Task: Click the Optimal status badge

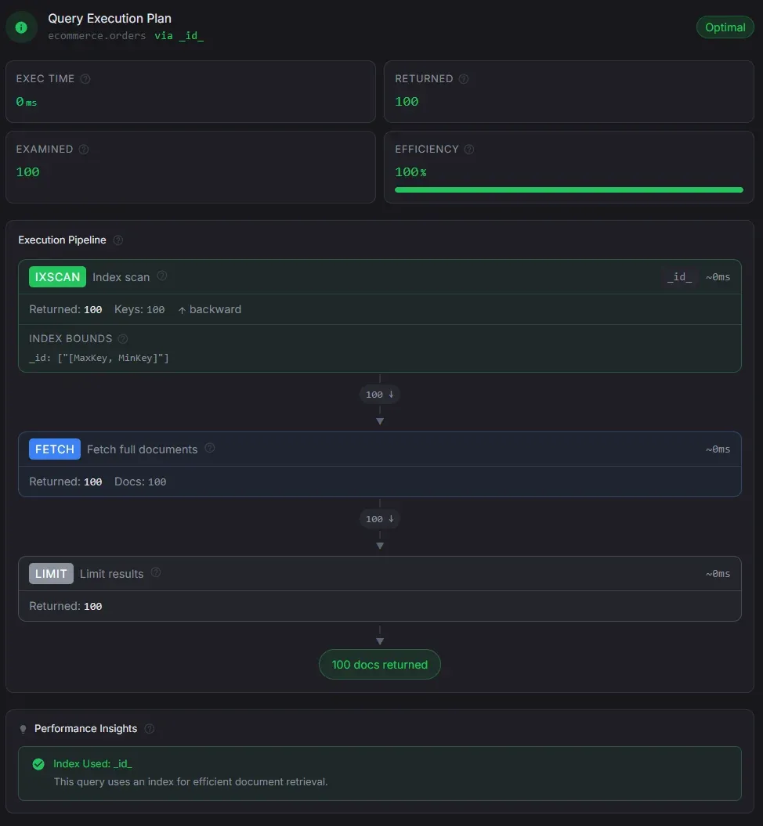Action: pos(725,27)
